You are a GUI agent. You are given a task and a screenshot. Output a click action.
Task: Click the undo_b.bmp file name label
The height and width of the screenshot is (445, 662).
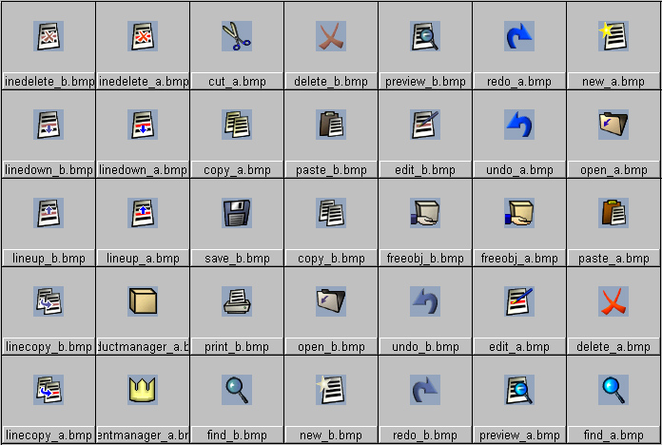pyautogui.click(x=425, y=347)
